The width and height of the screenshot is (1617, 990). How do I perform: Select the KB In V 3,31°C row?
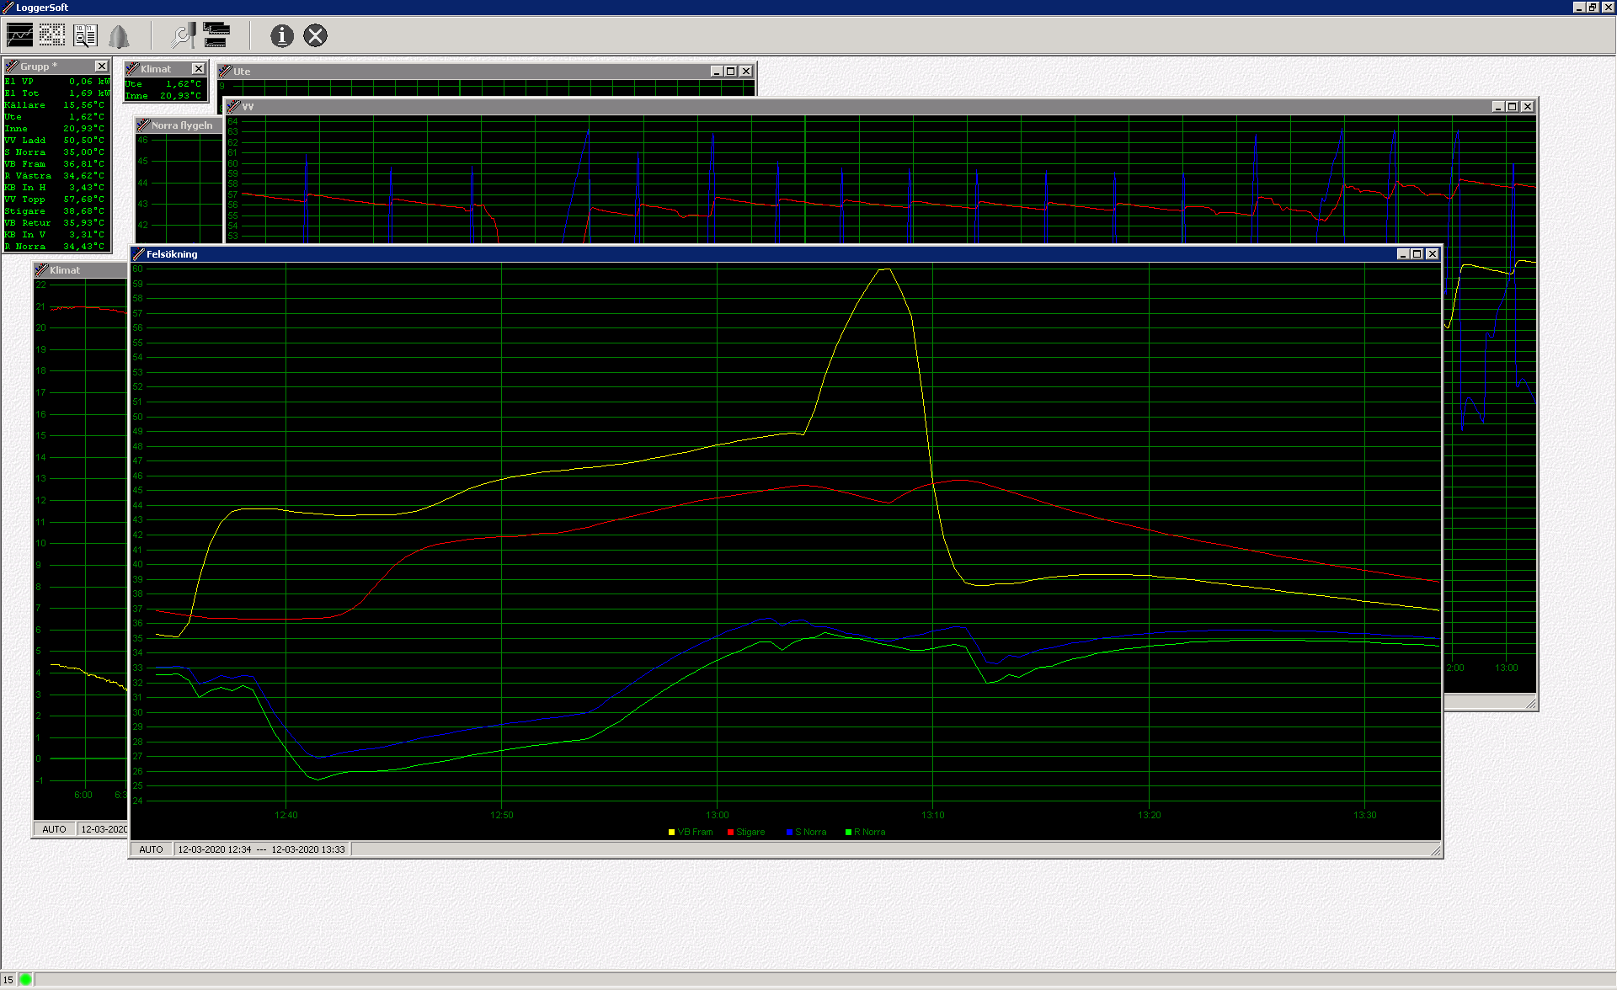[x=56, y=235]
